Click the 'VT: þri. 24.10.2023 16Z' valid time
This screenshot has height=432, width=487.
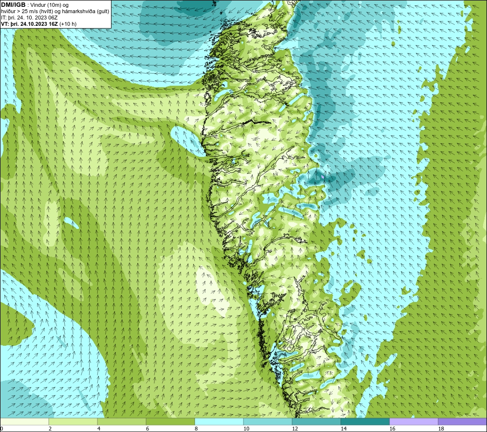click(x=30, y=24)
